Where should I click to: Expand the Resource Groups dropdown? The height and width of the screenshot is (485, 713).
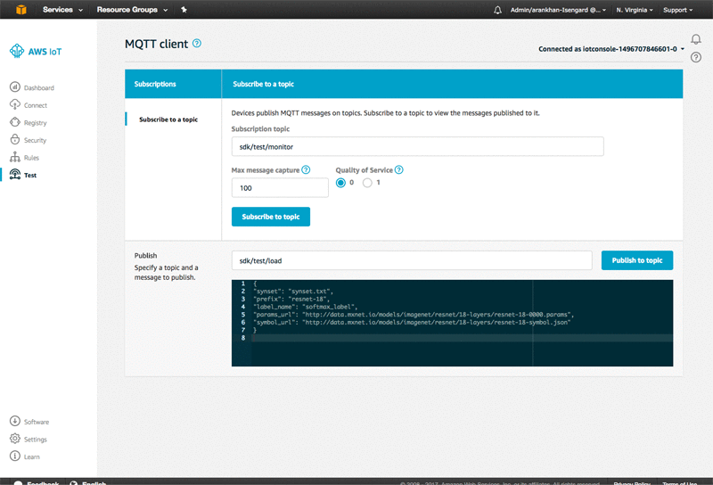pos(132,10)
